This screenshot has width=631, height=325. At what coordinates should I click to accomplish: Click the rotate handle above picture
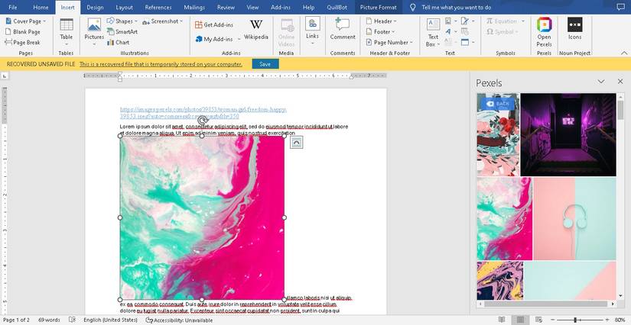[203, 121]
